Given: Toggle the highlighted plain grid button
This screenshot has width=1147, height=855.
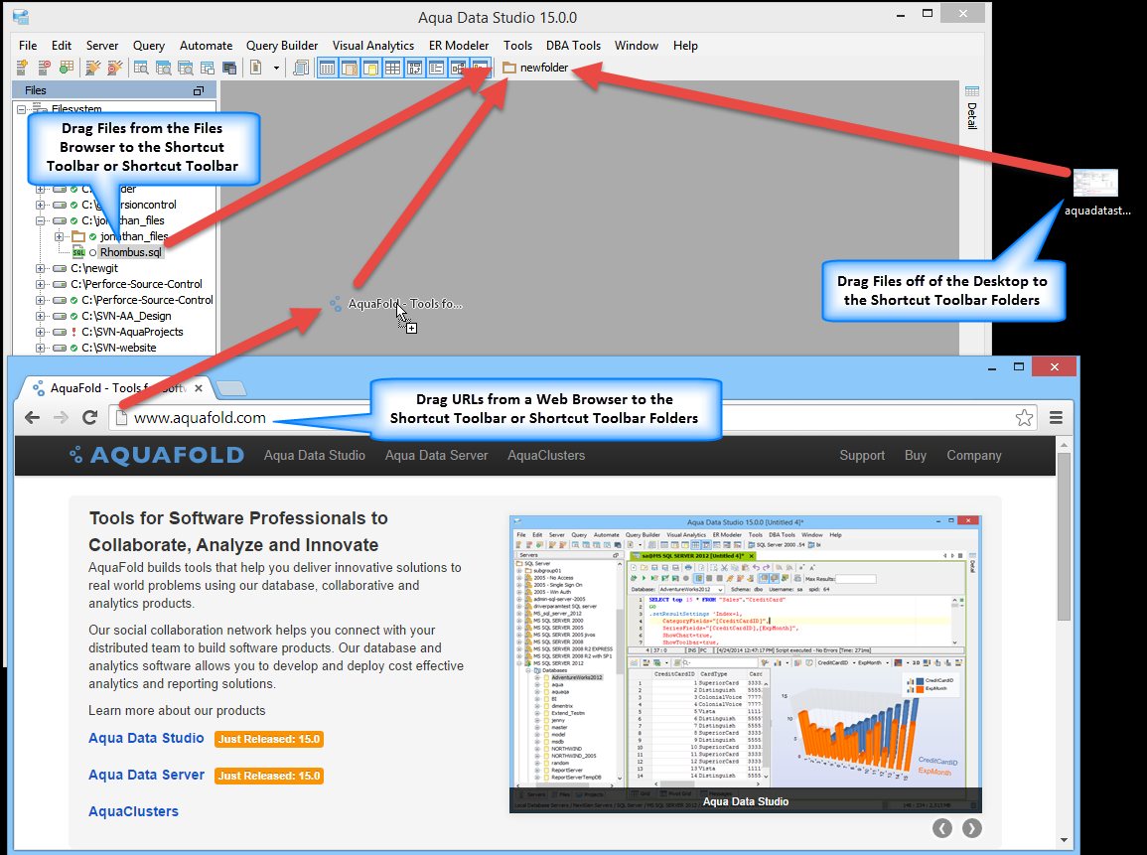Looking at the screenshot, I should point(393,68).
